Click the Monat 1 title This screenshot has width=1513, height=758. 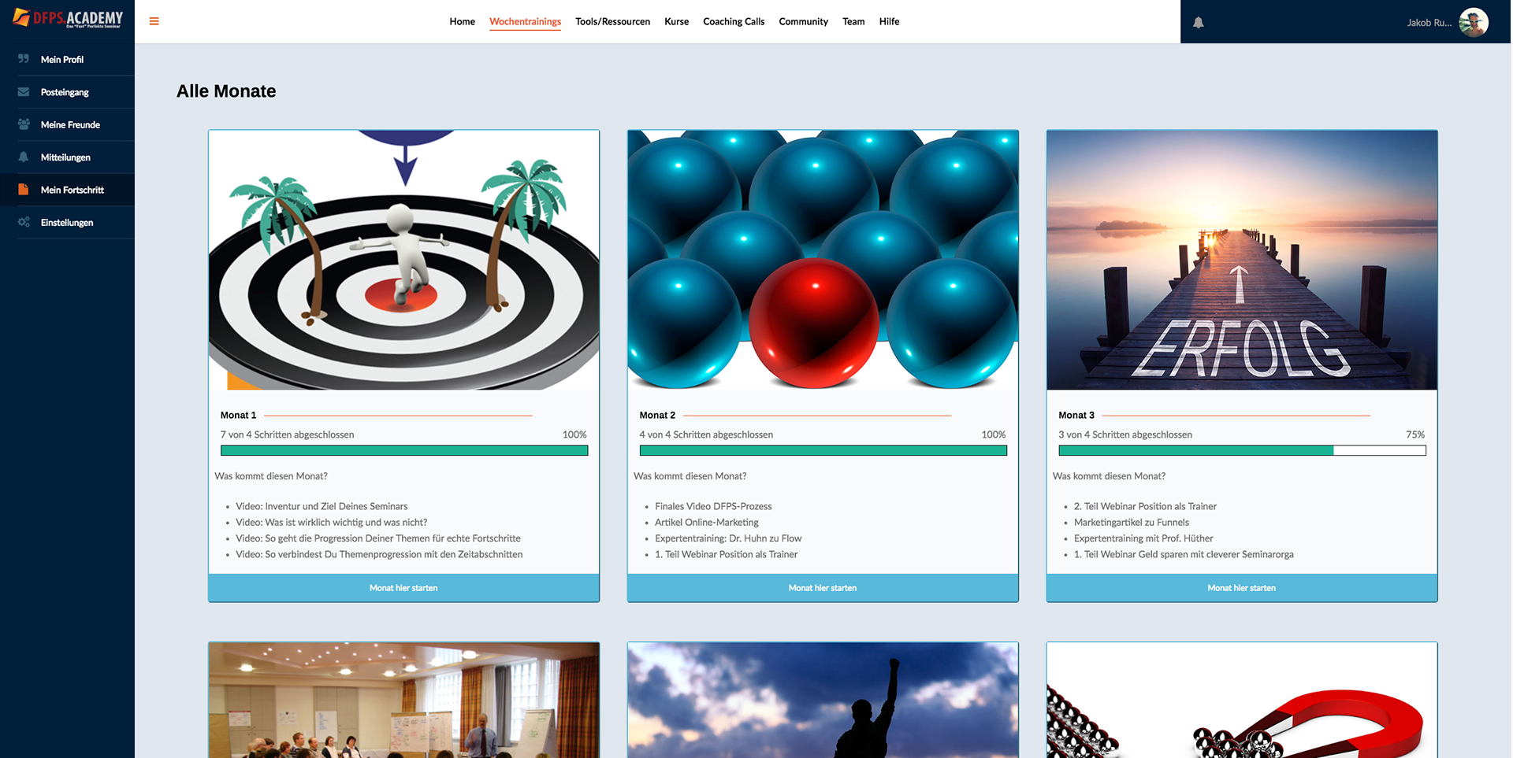238,415
